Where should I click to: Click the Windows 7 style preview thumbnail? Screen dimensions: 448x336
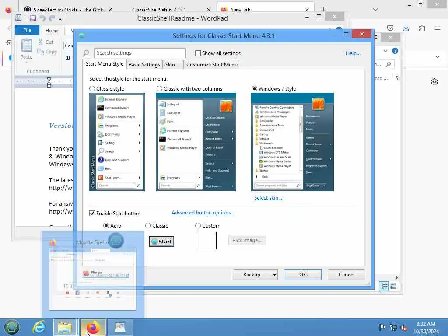click(292, 142)
